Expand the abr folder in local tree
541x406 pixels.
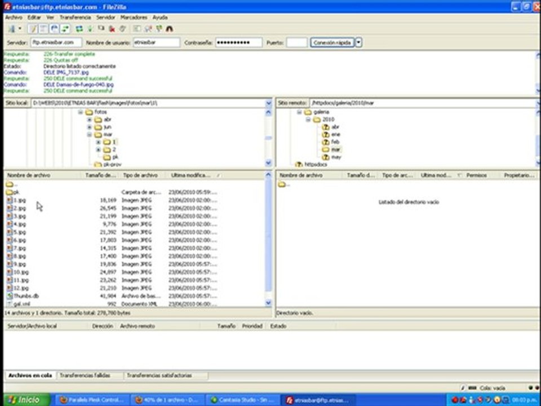point(90,120)
